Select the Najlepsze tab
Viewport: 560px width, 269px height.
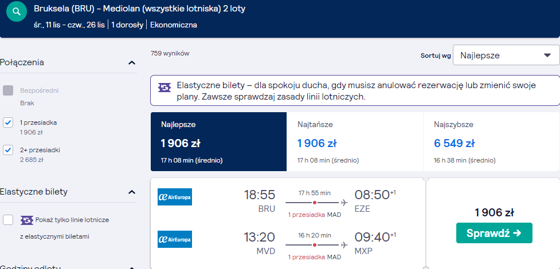tap(218, 141)
